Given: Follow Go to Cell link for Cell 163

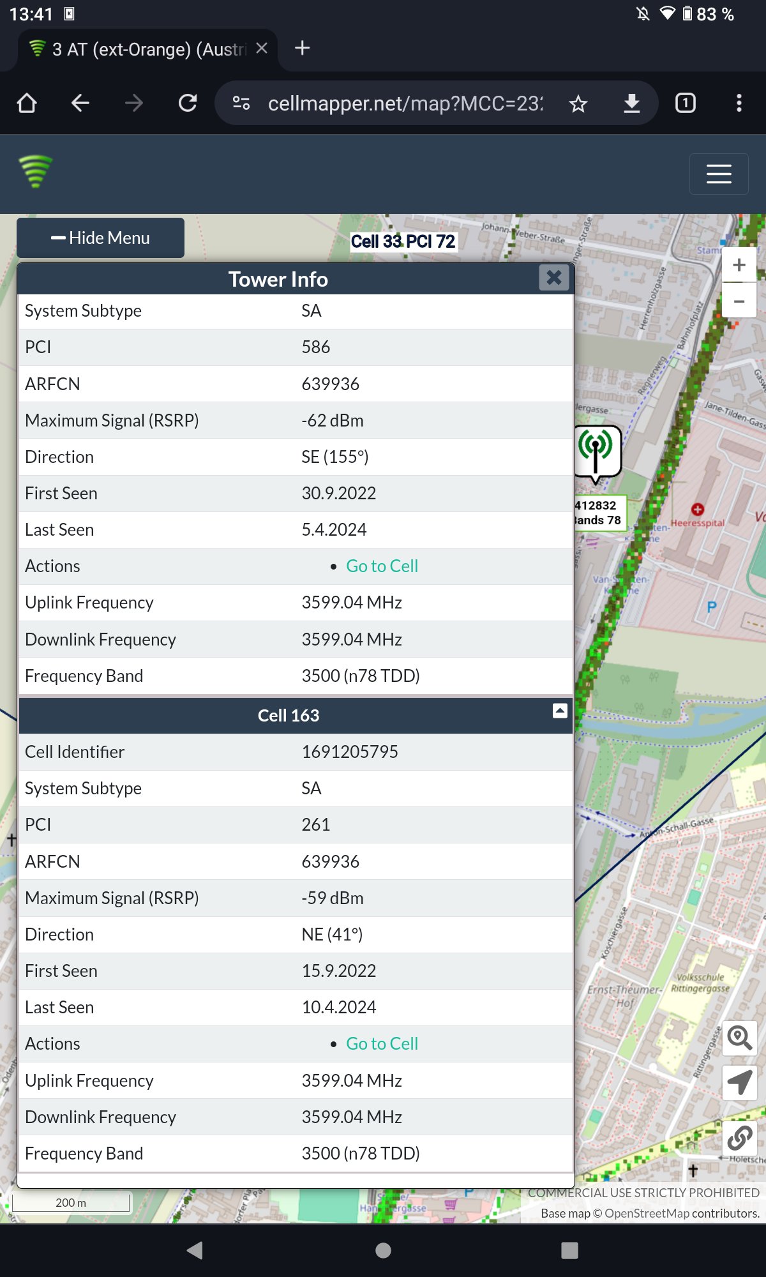Looking at the screenshot, I should pyautogui.click(x=382, y=1044).
